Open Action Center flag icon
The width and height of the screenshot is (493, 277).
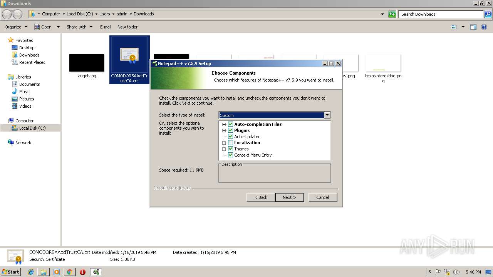(x=438, y=272)
